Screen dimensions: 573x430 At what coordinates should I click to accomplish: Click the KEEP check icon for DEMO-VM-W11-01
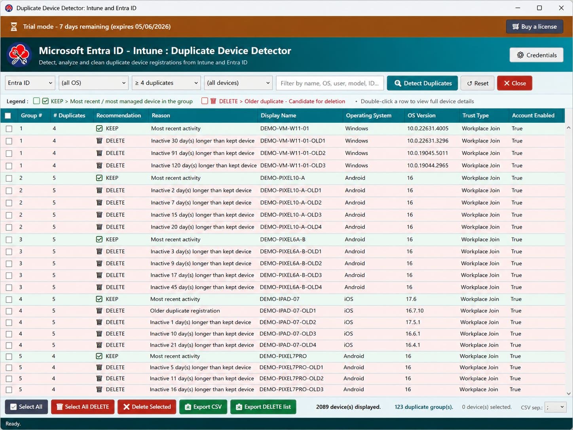pyautogui.click(x=99, y=129)
